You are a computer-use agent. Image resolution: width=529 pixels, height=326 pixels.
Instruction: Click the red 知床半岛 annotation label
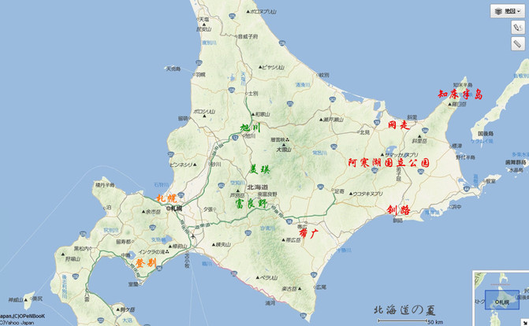460,94
